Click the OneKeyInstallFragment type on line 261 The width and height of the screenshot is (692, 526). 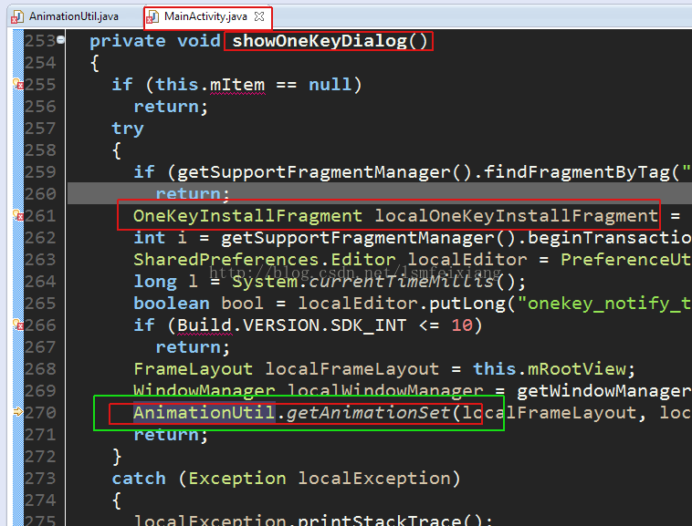247,216
